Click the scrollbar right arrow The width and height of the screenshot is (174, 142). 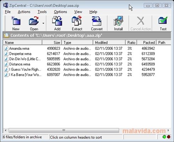point(168,130)
